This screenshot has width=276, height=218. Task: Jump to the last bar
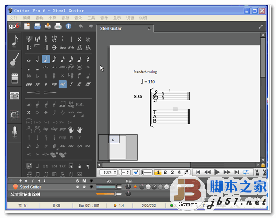(x=237, y=172)
